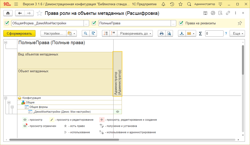Expand all report groups
The image size is (250, 145).
pyautogui.click(x=106, y=34)
